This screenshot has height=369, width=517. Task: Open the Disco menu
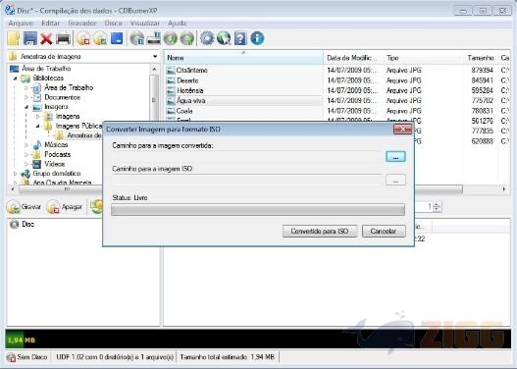[113, 24]
